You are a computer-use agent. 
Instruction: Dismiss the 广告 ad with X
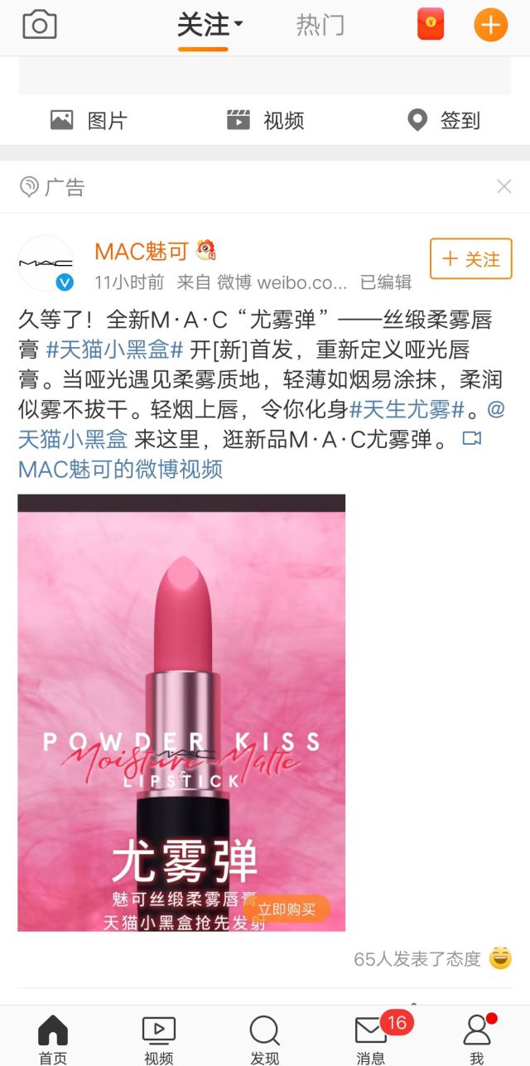pos(504,187)
